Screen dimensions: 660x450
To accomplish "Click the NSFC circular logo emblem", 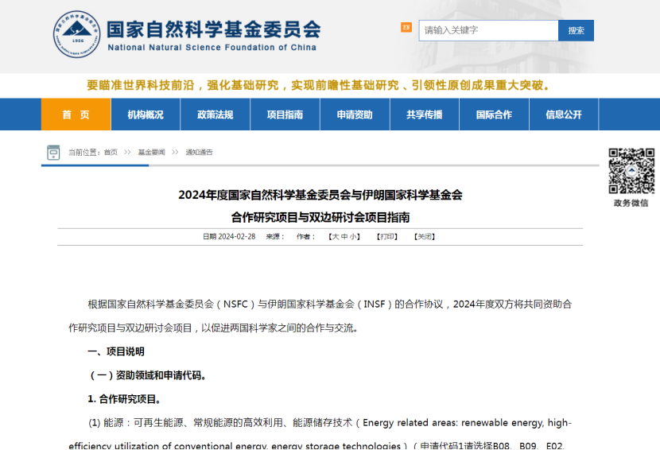I will [77, 34].
